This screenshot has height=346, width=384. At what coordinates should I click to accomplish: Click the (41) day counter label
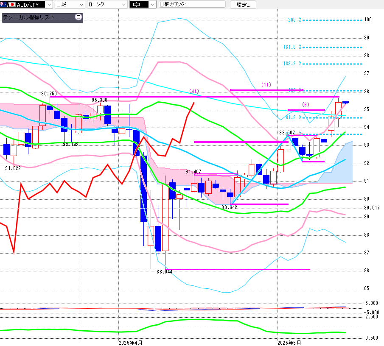coord(194,91)
